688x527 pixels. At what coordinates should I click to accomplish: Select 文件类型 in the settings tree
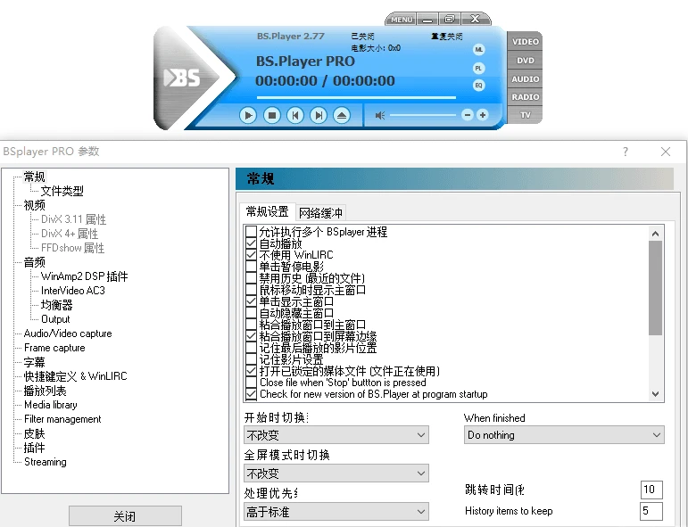click(x=62, y=191)
